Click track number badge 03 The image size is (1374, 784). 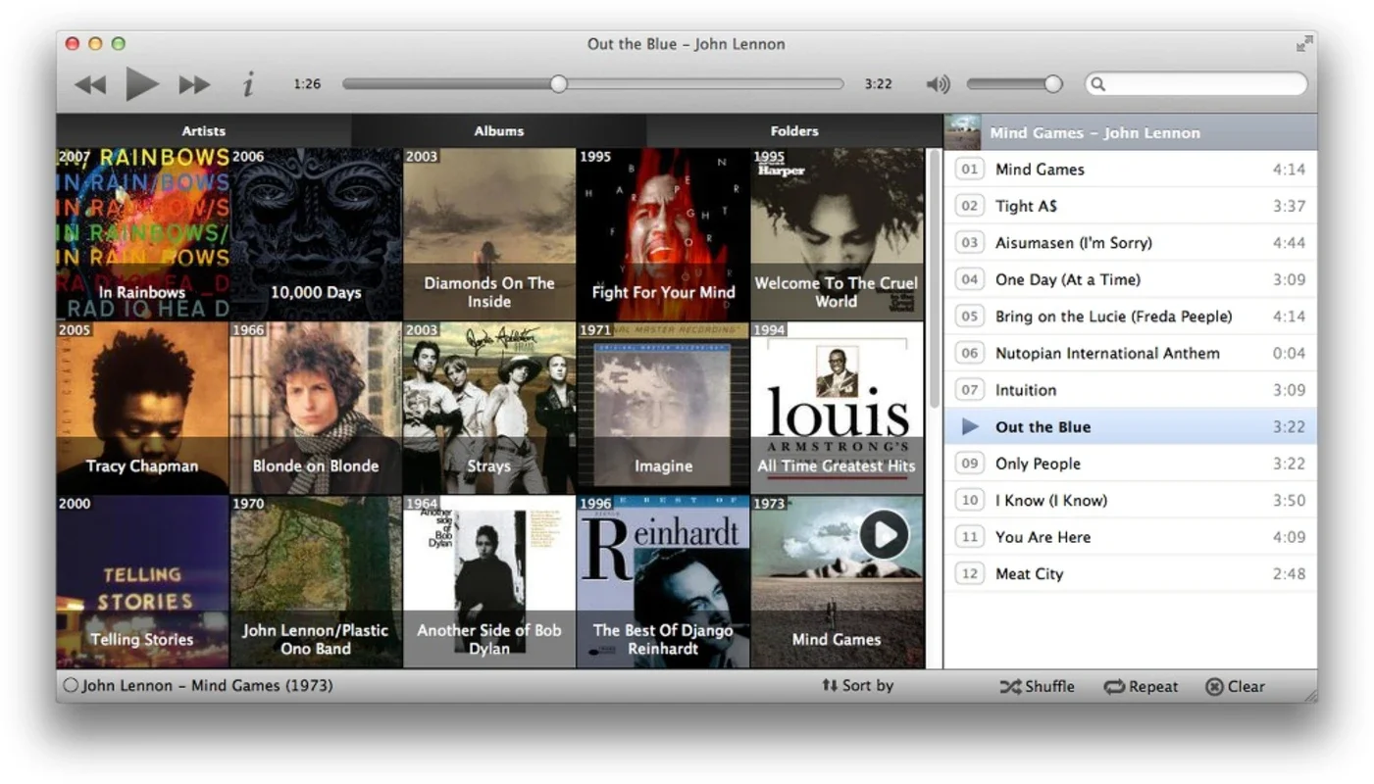[970, 243]
